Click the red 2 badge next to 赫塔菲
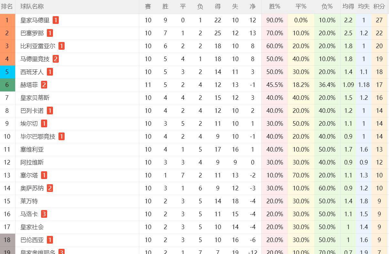This screenshot has height=254, width=389. (44, 85)
